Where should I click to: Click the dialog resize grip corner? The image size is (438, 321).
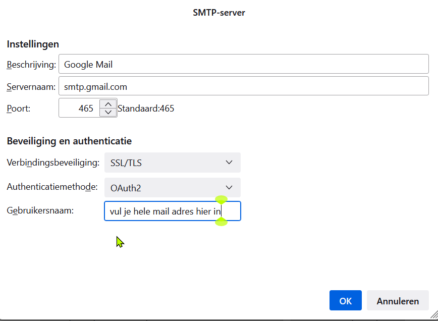point(434,315)
